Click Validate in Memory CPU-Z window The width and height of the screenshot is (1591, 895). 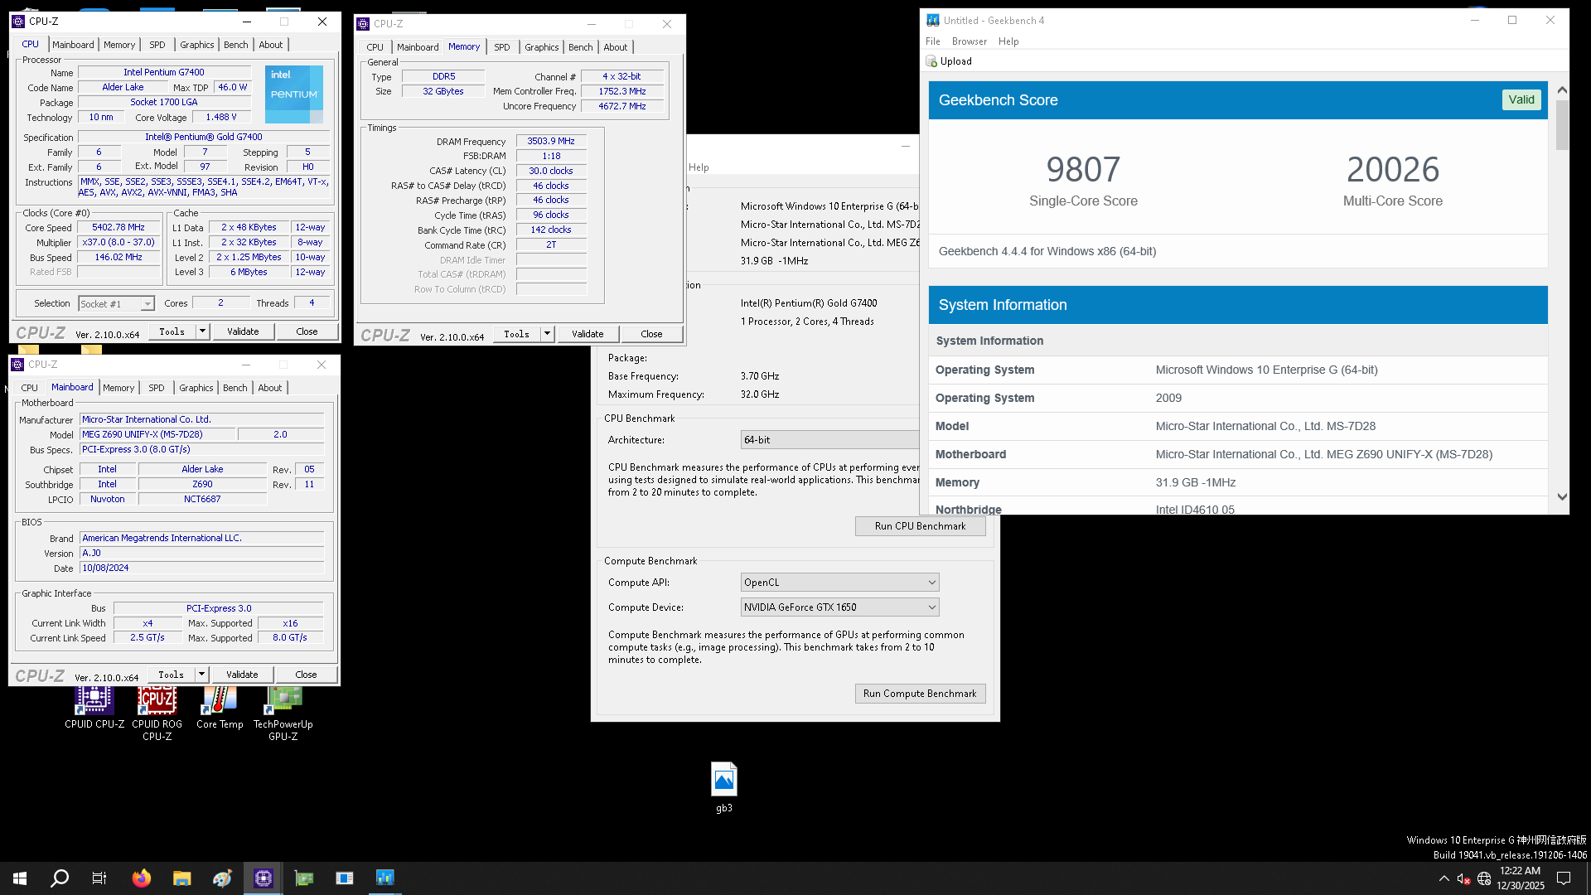tap(588, 334)
